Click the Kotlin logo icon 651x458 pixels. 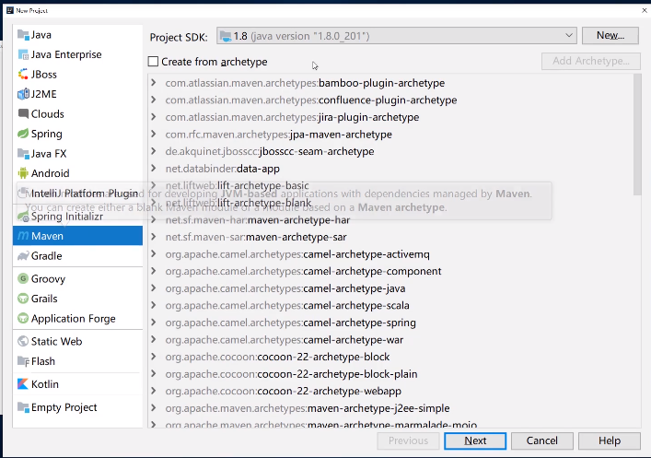pyautogui.click(x=23, y=384)
